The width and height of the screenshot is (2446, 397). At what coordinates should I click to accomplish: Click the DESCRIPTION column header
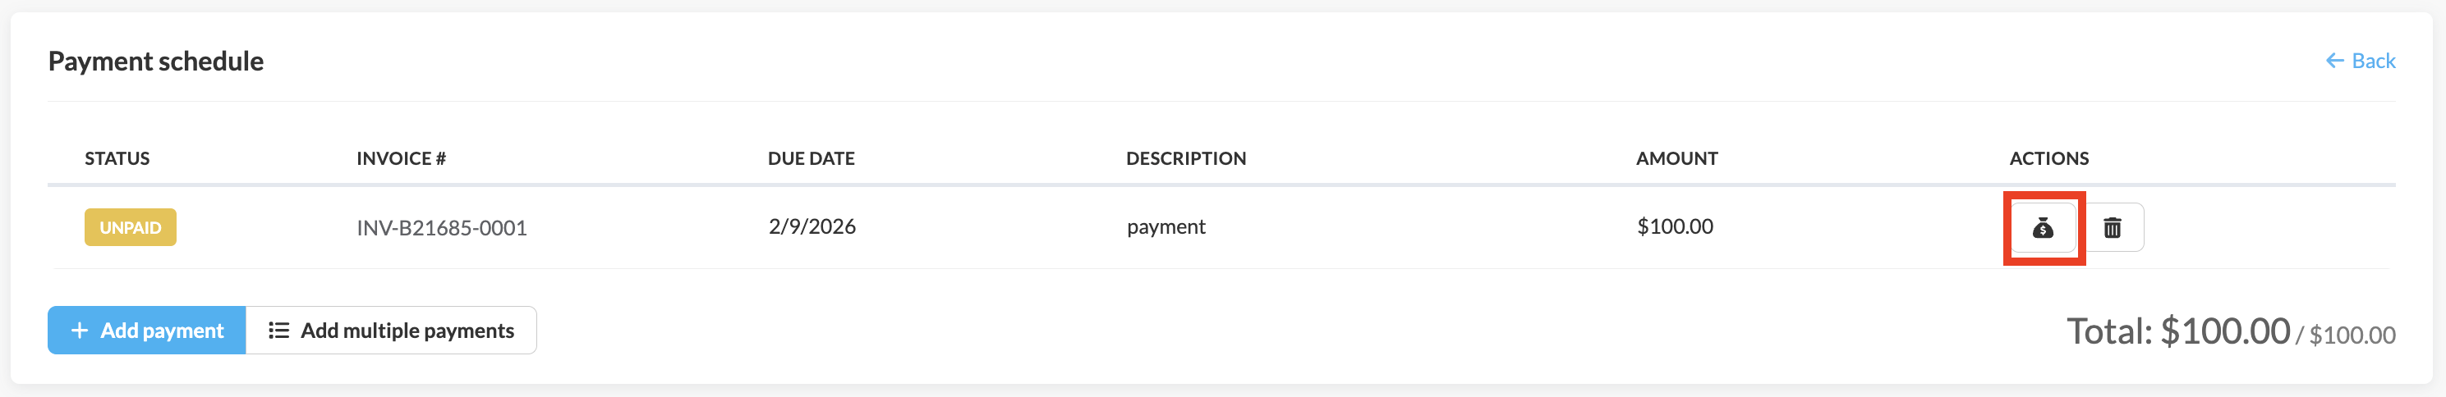(1186, 158)
